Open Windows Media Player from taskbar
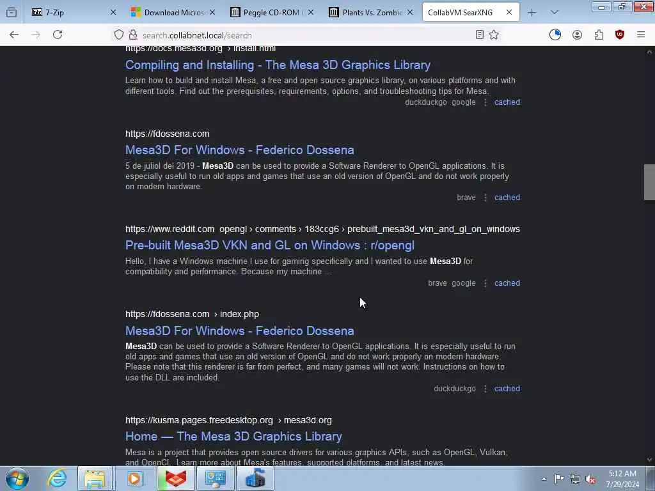 click(x=134, y=478)
